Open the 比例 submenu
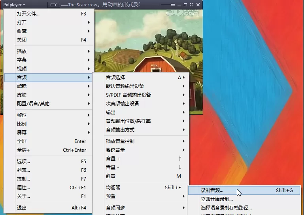304x215 pixels. coord(49,124)
